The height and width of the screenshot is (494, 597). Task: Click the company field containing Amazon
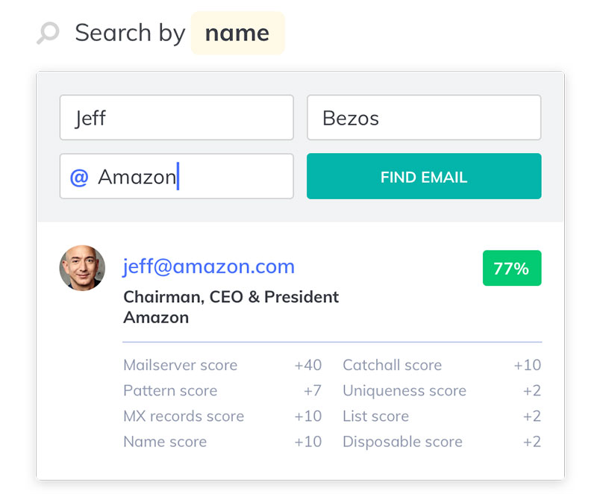[x=177, y=176]
